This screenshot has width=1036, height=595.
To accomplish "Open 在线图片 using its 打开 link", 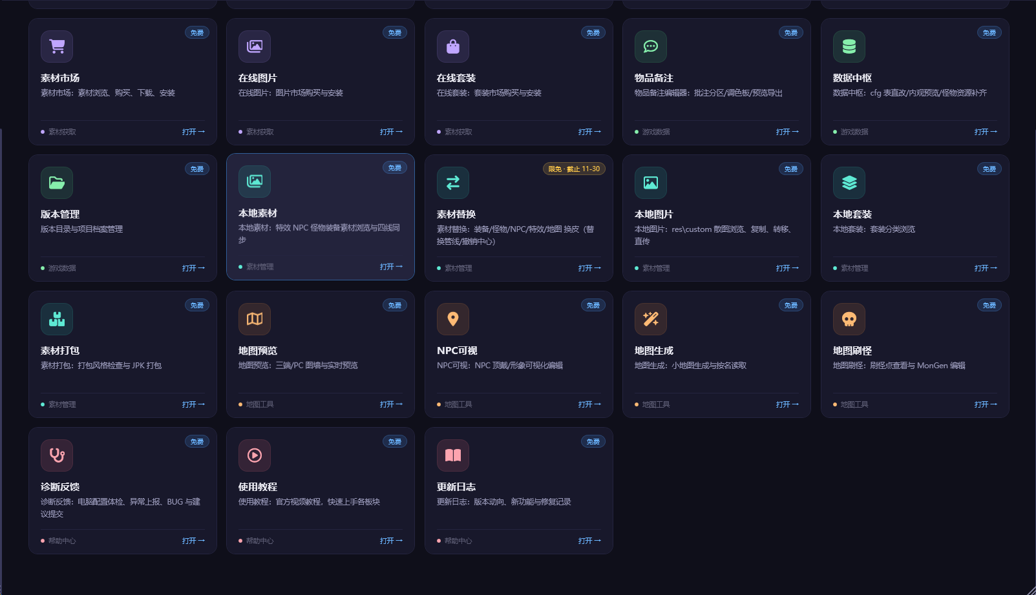I will point(391,132).
